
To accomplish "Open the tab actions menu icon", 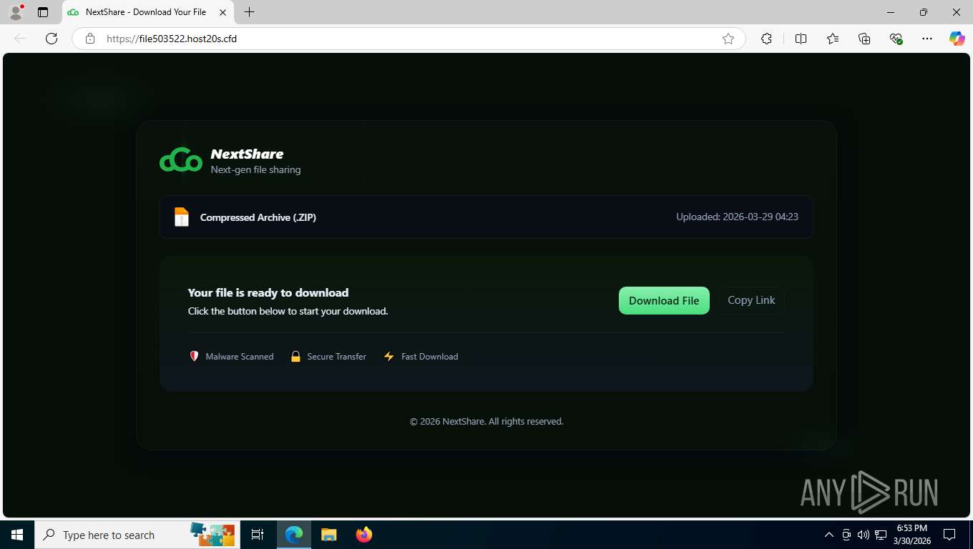I will click(x=43, y=12).
